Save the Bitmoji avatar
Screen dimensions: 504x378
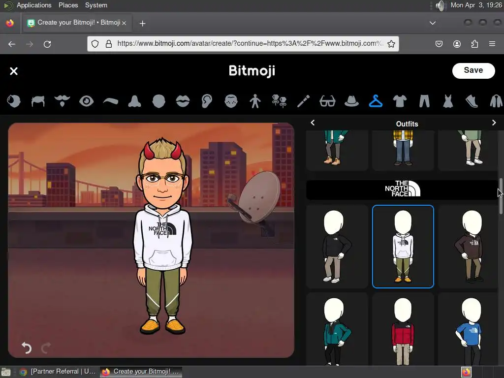point(473,70)
